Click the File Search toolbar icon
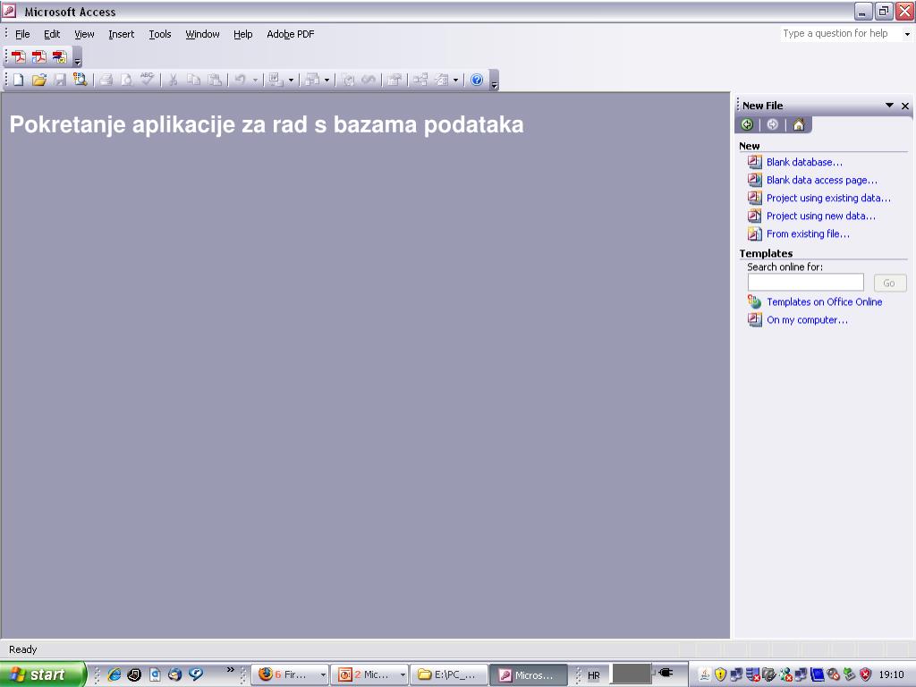This screenshot has width=916, height=687. coord(80,80)
